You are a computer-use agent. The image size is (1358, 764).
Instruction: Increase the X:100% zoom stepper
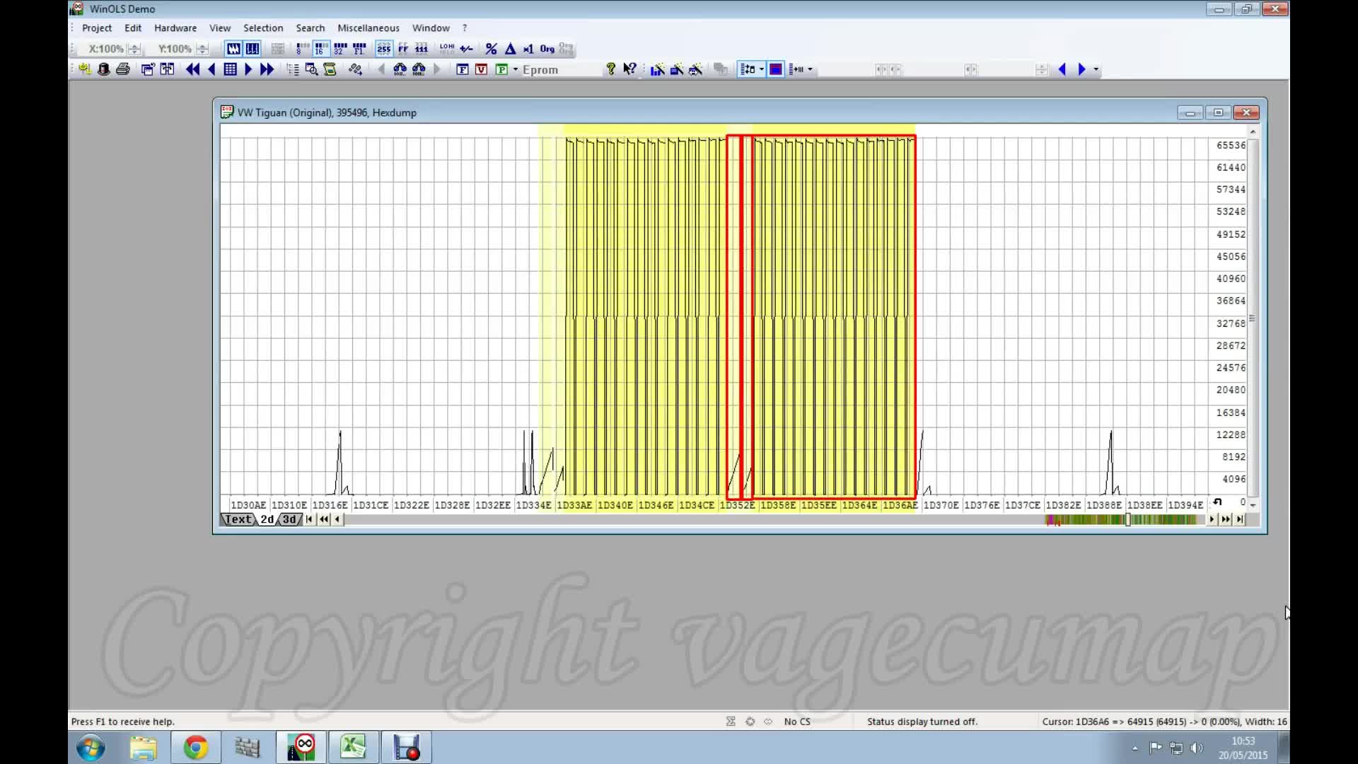134,46
